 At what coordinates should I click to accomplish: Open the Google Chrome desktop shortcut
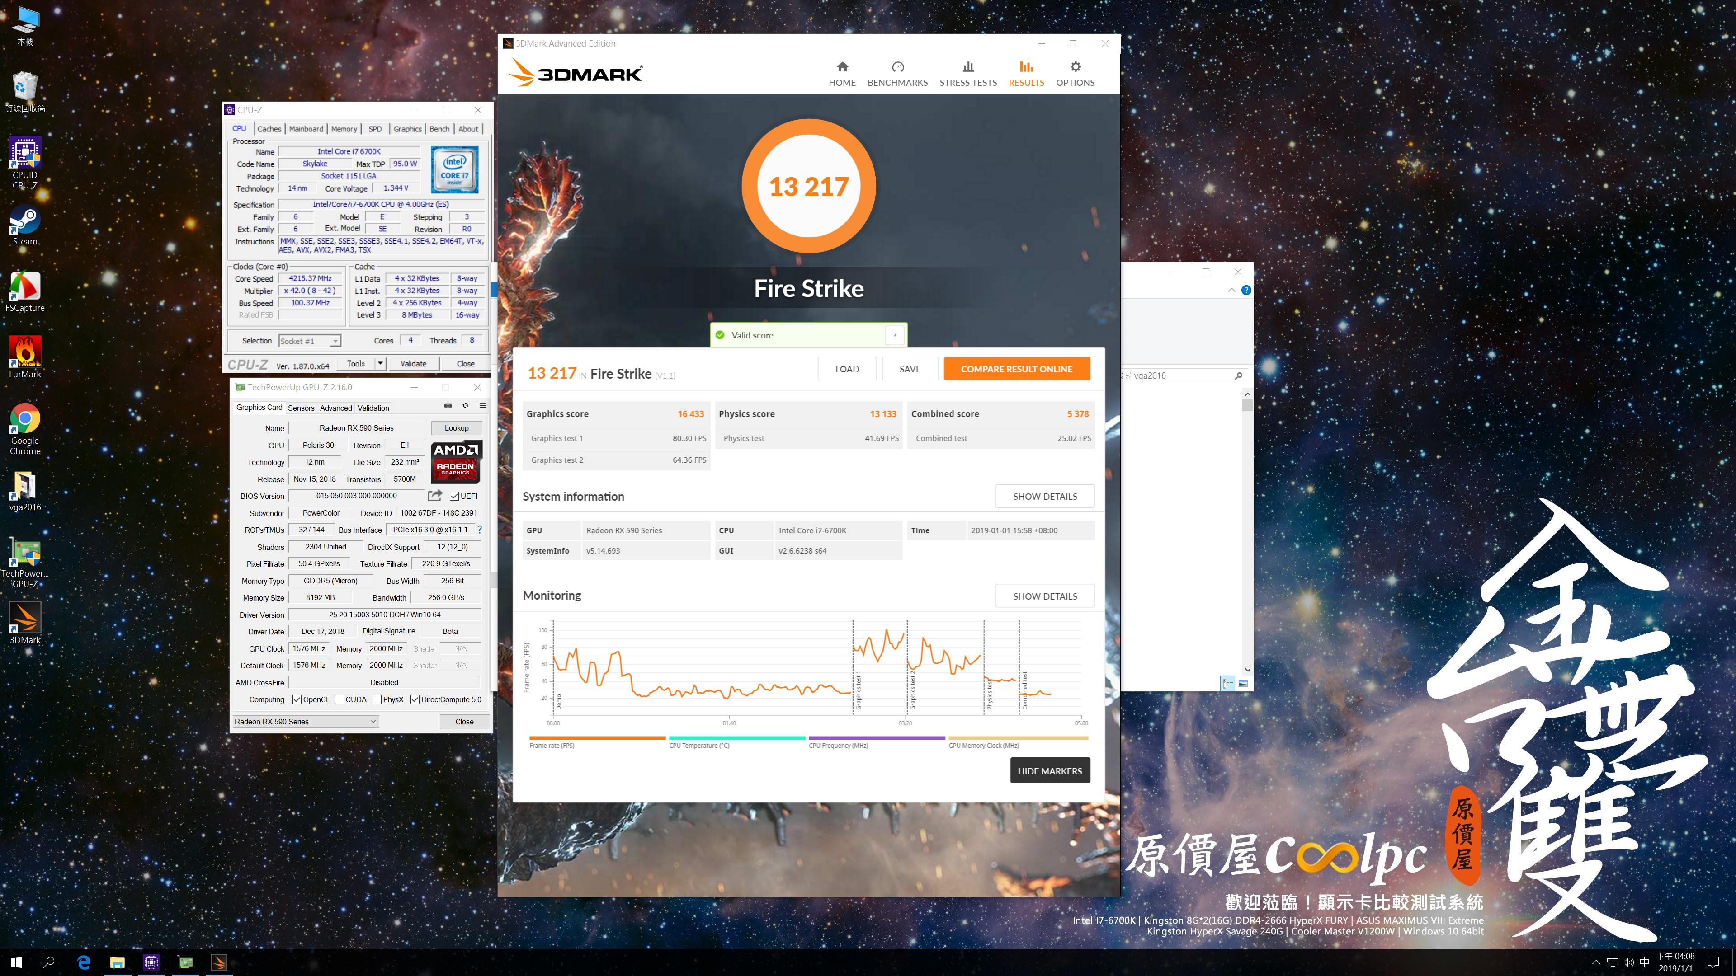[x=25, y=430]
